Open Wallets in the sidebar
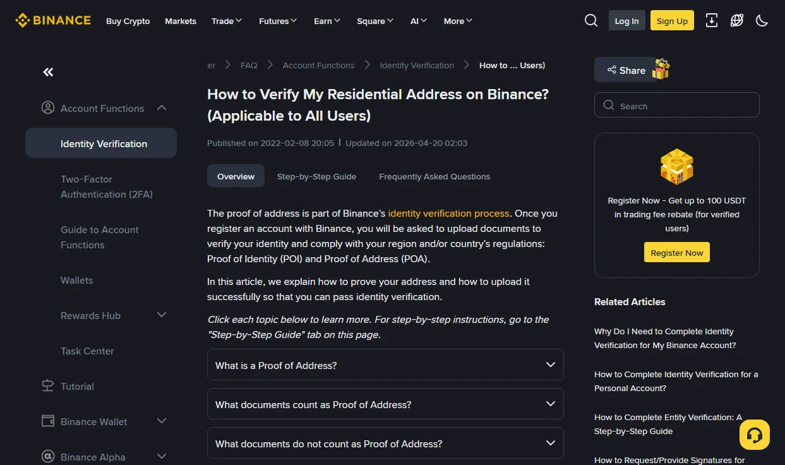 pos(77,280)
